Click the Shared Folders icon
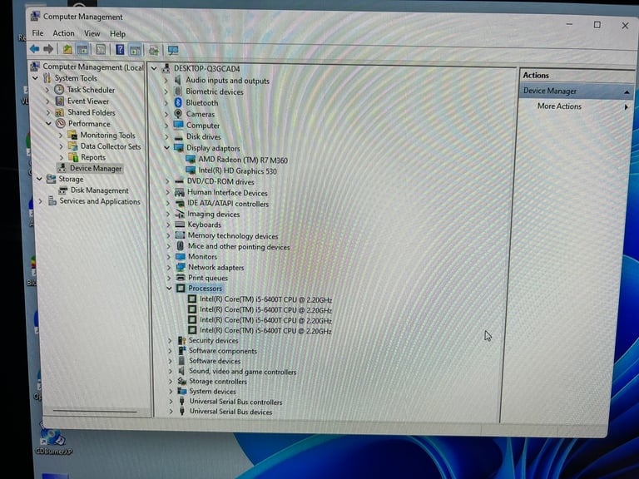The image size is (639, 479). pos(60,112)
